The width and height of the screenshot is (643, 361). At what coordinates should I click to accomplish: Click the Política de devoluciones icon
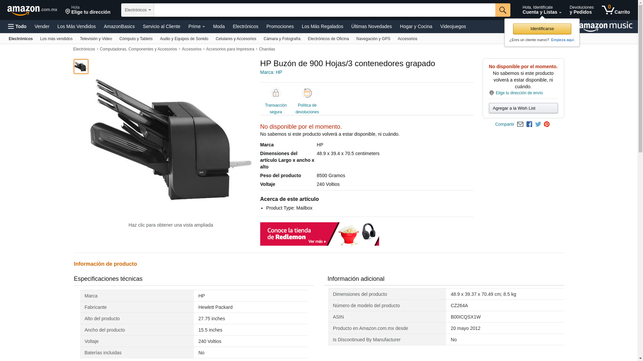point(307,93)
